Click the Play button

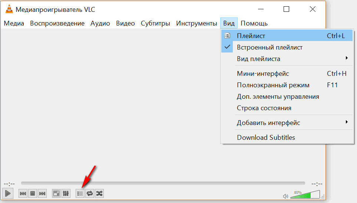(x=8, y=193)
